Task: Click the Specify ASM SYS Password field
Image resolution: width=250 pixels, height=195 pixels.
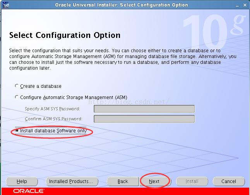Action: [144, 109]
